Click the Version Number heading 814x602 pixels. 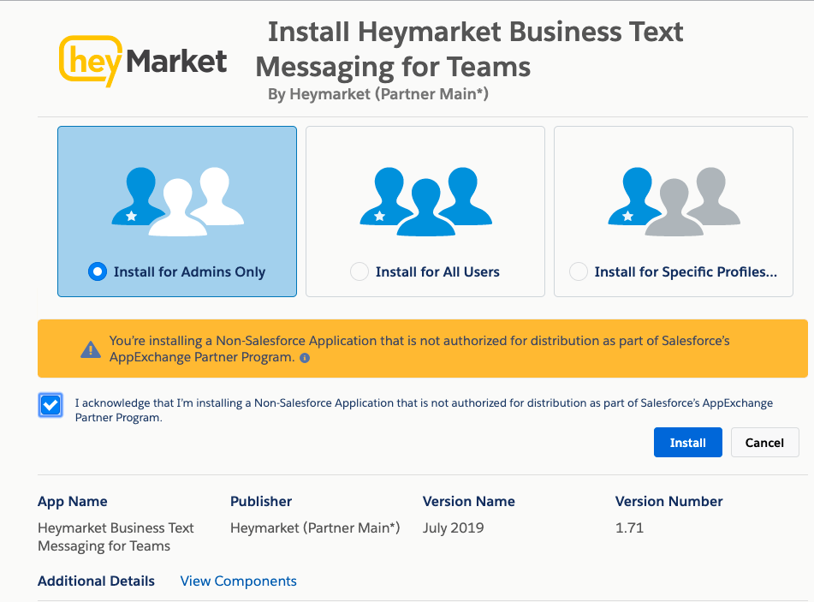[669, 501]
